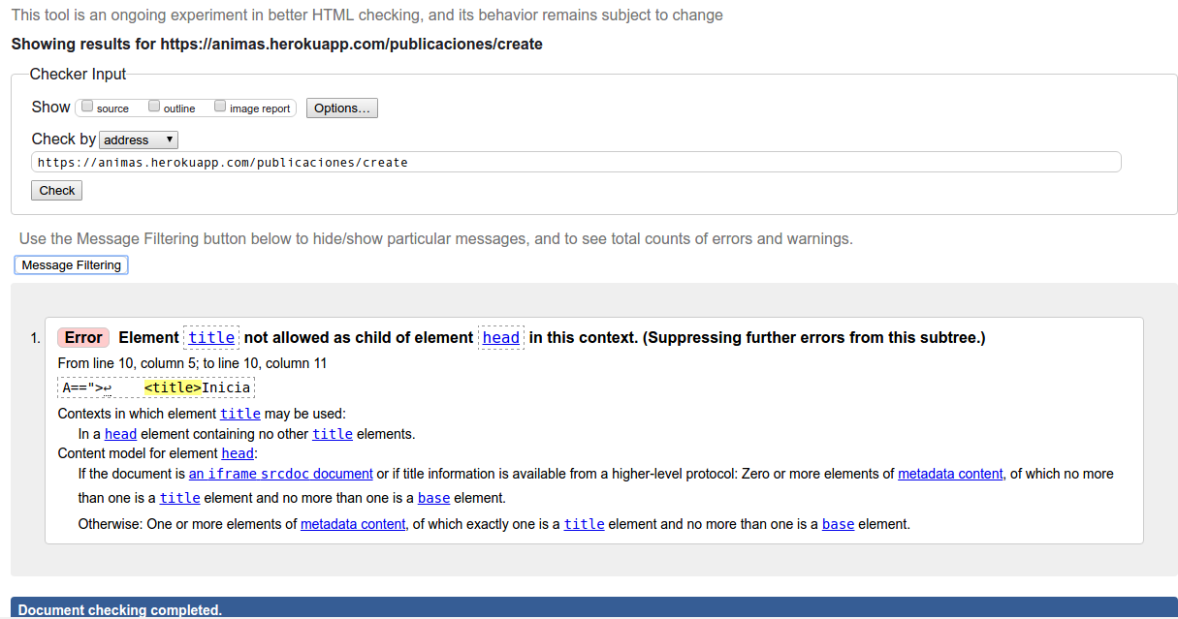
Task: Expand the Check by address dropdown
Action: click(139, 139)
